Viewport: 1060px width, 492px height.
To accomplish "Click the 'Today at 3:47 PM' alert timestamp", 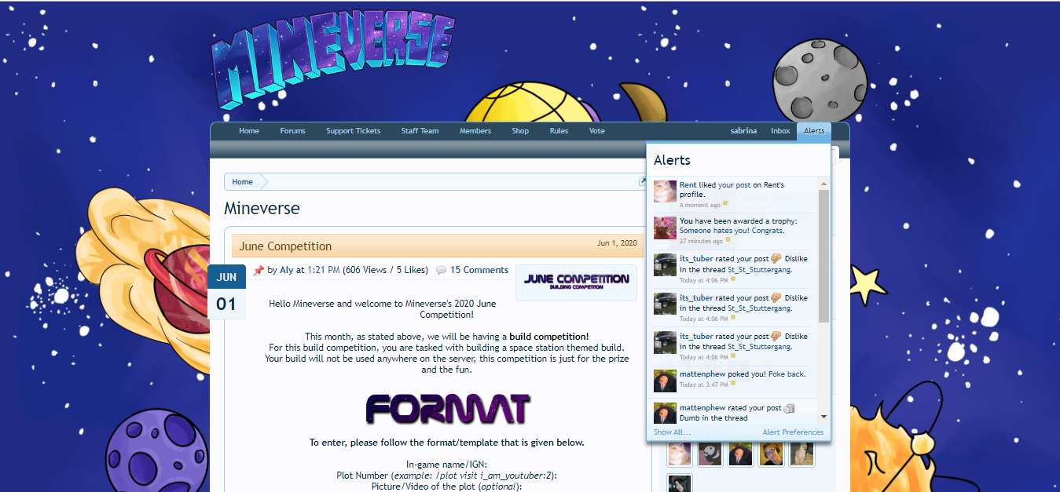I will pyautogui.click(x=703, y=384).
